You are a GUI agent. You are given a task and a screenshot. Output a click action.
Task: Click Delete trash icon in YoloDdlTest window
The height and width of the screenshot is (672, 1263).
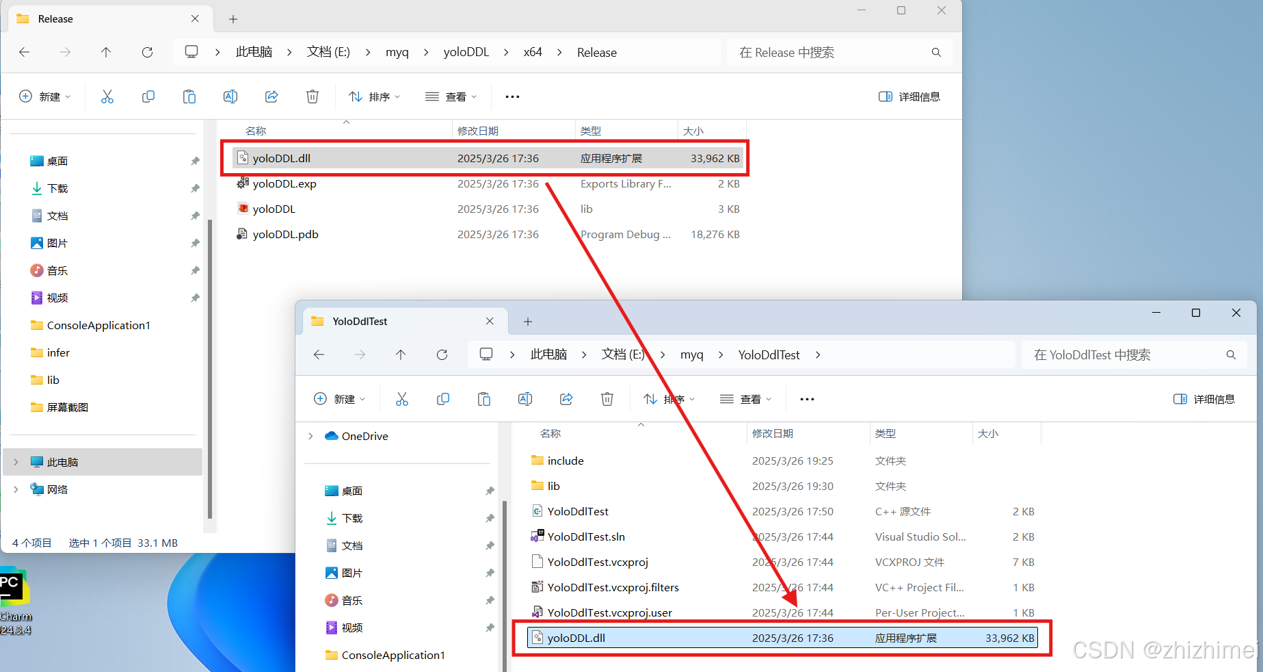click(x=607, y=399)
